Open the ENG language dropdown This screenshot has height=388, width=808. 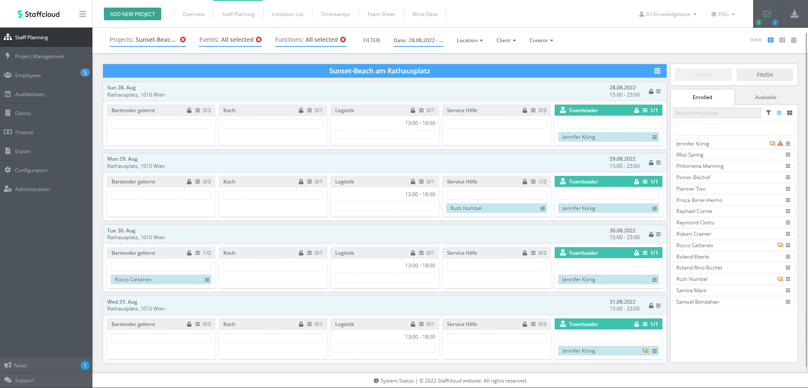tap(723, 14)
